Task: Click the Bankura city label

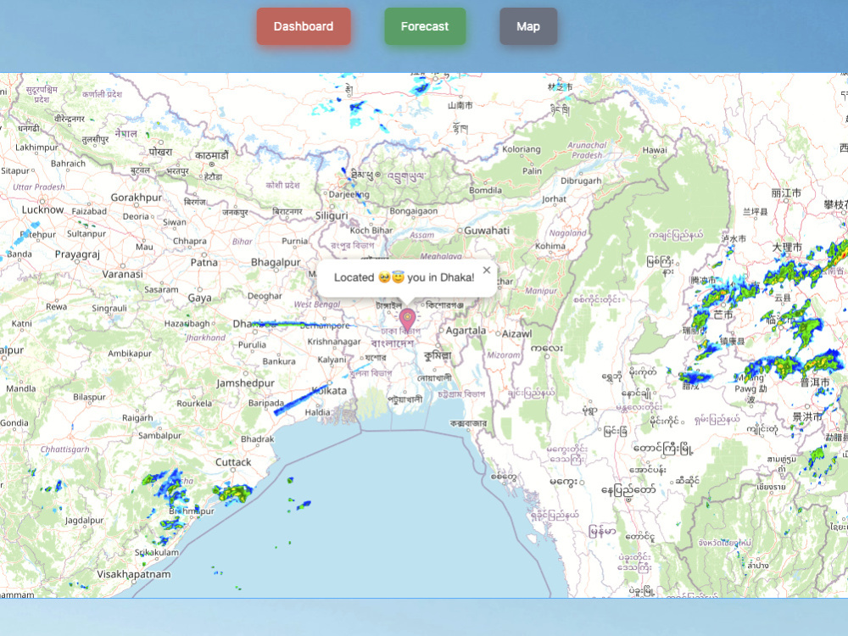Action: 279,361
